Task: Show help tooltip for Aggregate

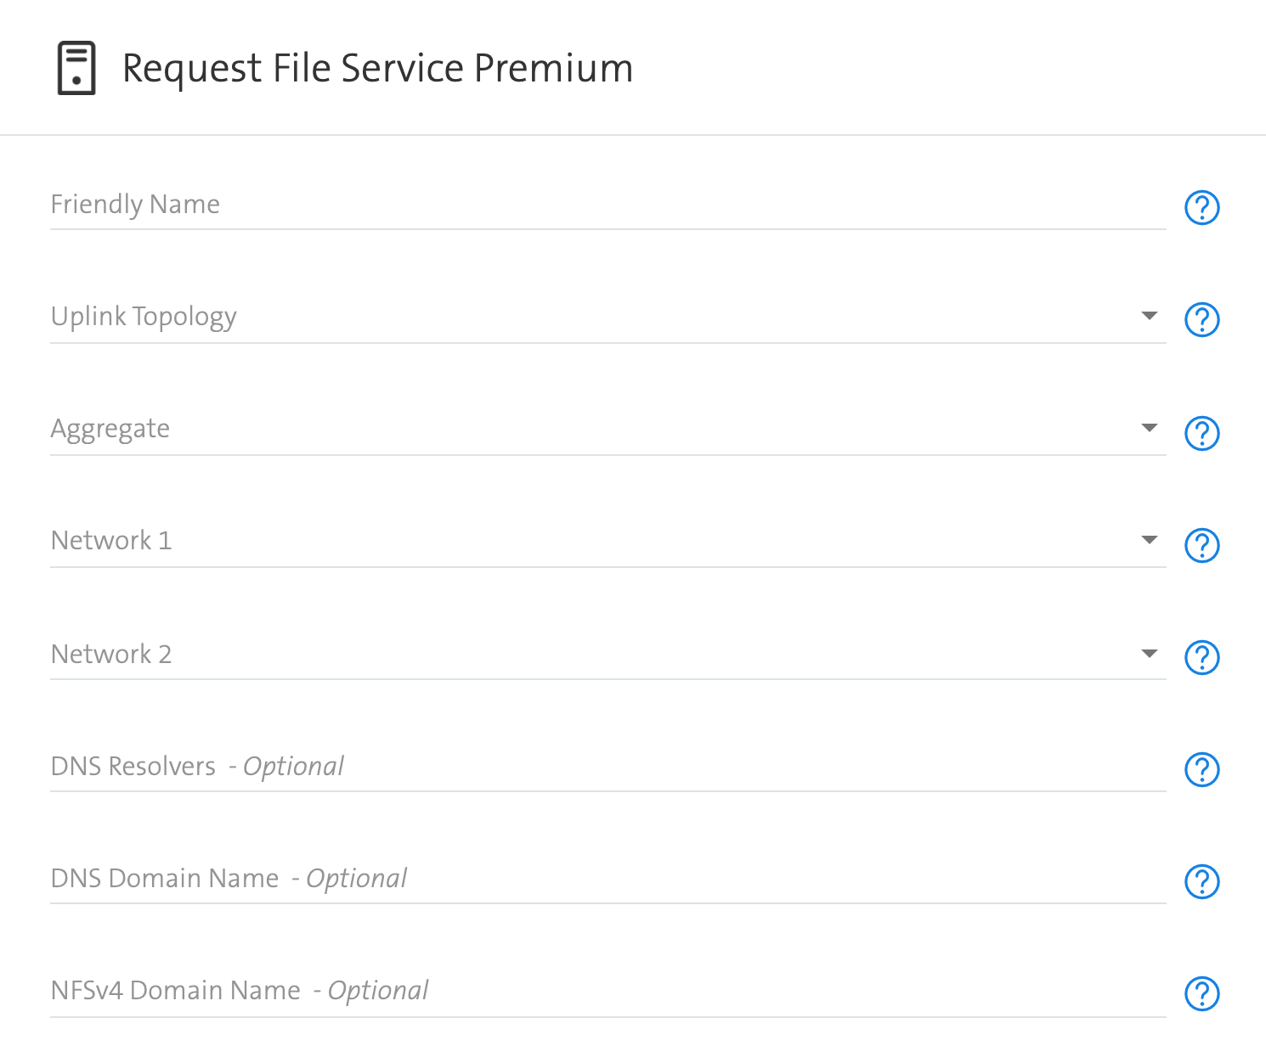Action: pyautogui.click(x=1201, y=433)
